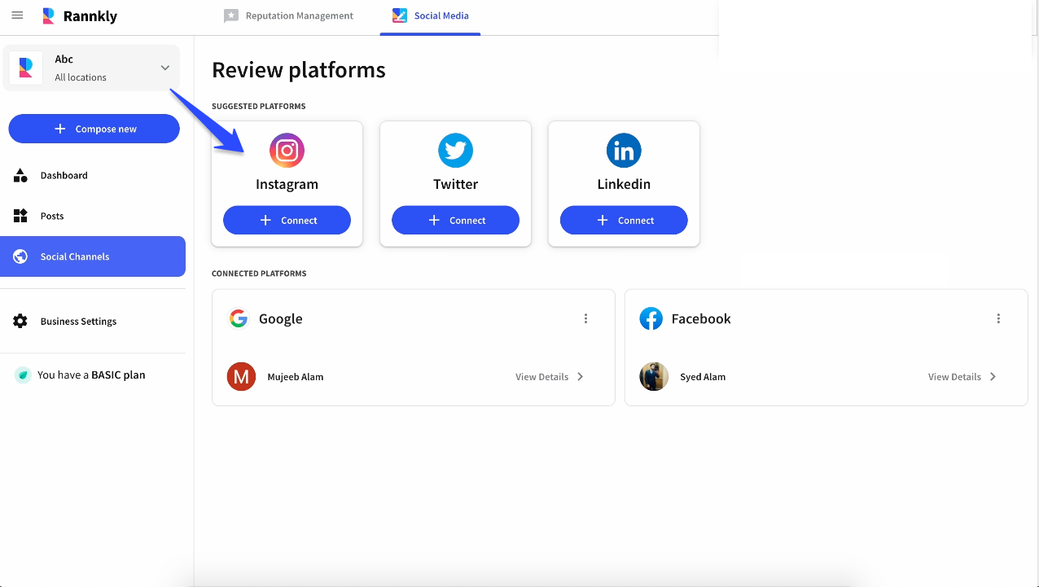The width and height of the screenshot is (1039, 587).
Task: Click the Twitter bird icon
Action: (455, 151)
